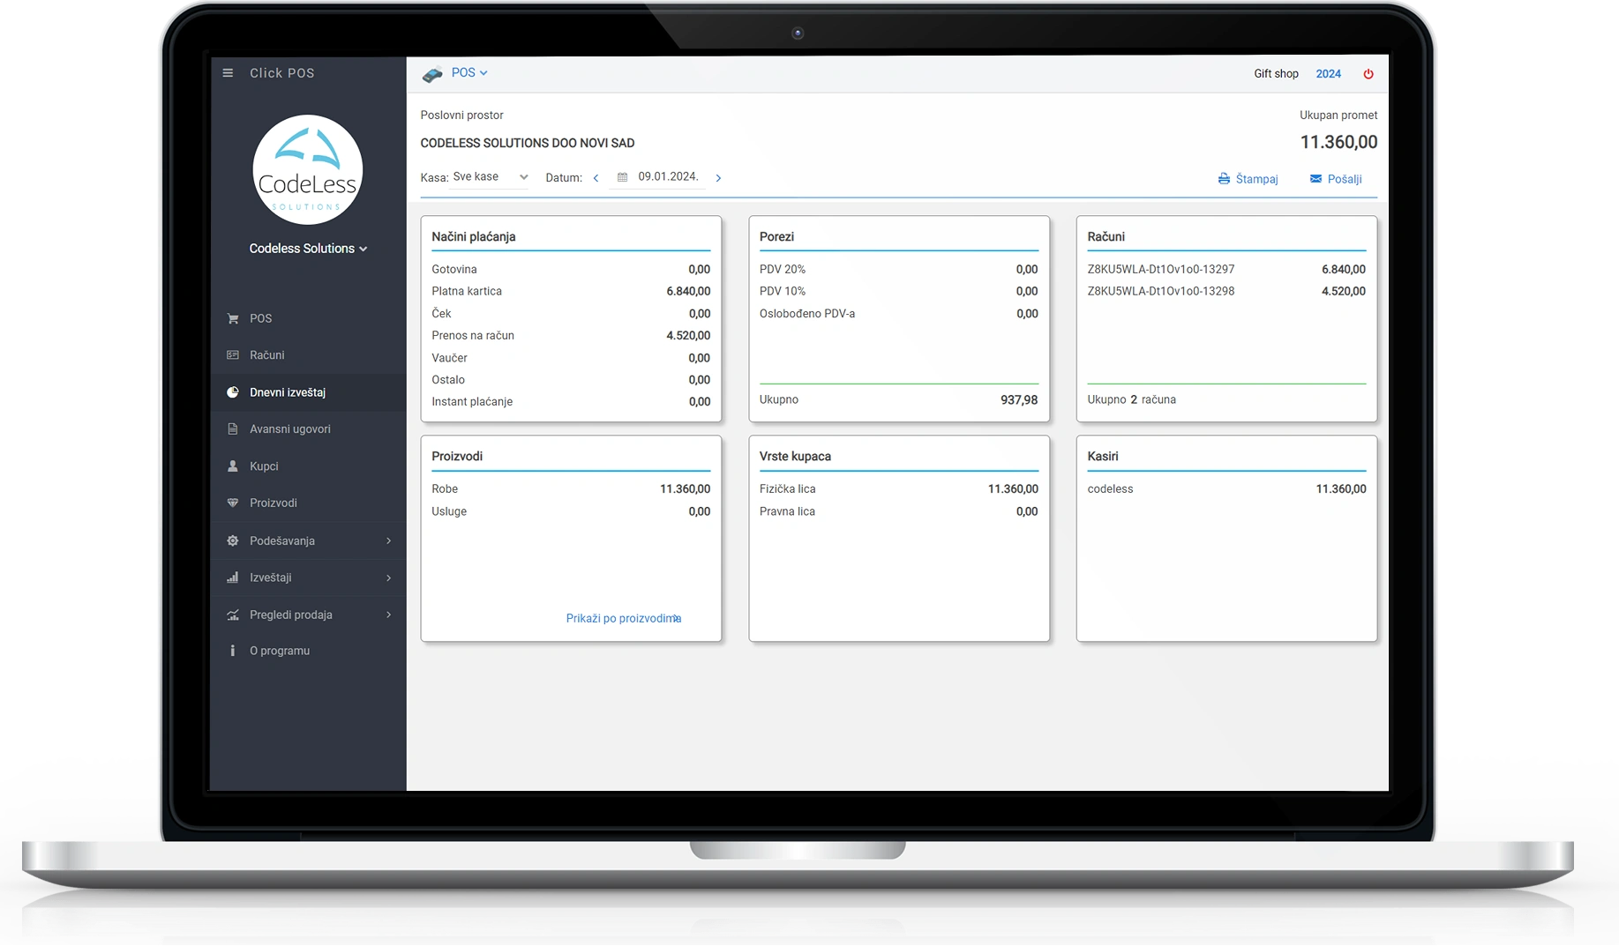Open Avansni ugovori menu item
This screenshot has width=1619, height=946.
pos(309,429)
